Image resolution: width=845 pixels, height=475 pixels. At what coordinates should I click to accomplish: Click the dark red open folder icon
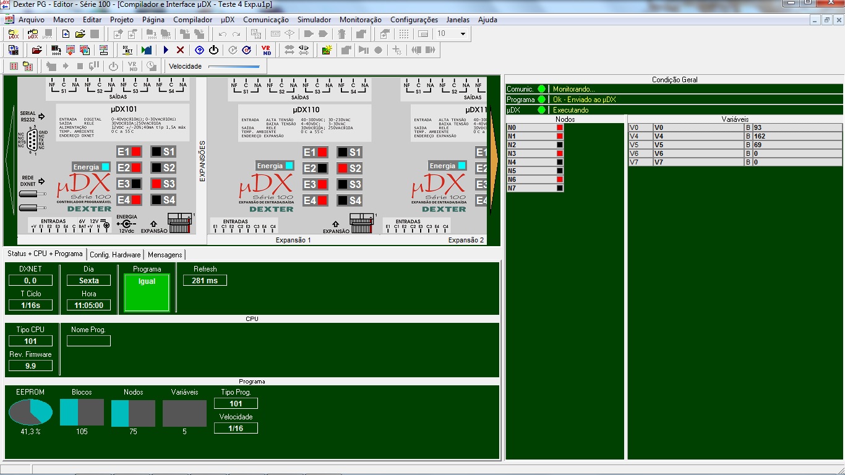[37, 50]
